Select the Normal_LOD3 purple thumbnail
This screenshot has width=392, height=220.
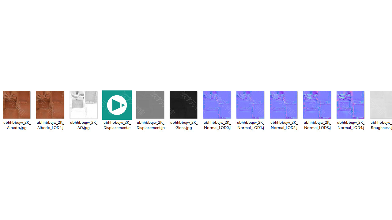[x=317, y=105]
